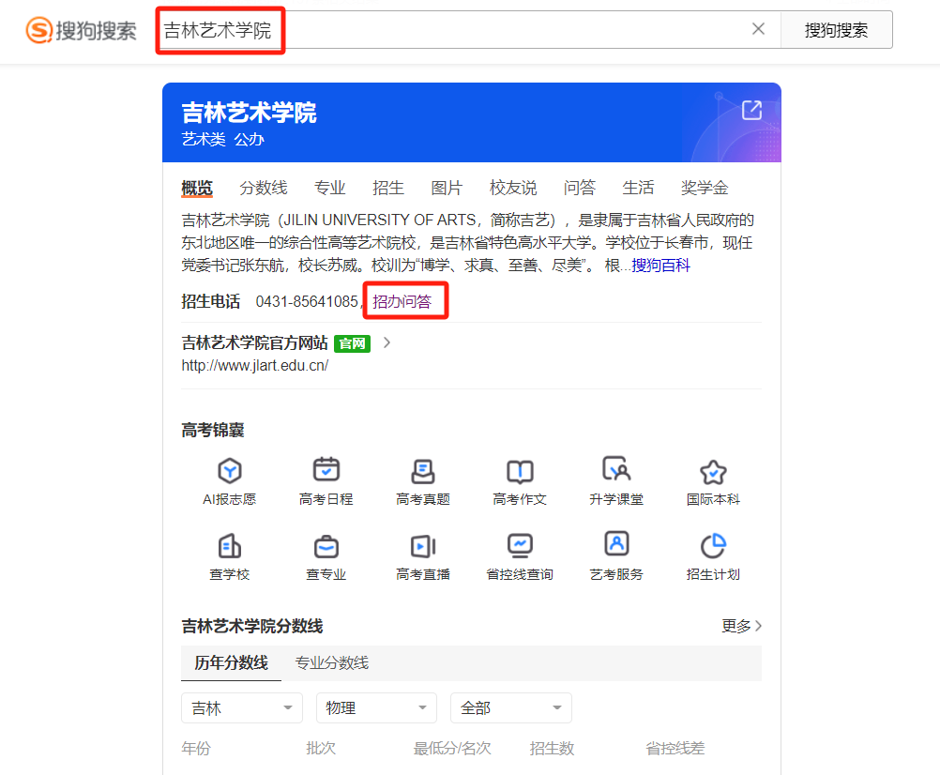Click the 吉林艺术学院 banner title
The height and width of the screenshot is (775, 940).
(x=250, y=113)
